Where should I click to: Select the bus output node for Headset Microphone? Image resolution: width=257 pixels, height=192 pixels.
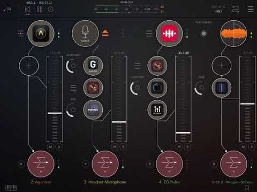tap(105, 164)
